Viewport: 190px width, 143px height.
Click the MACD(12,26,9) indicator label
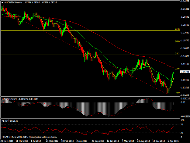point(9,99)
